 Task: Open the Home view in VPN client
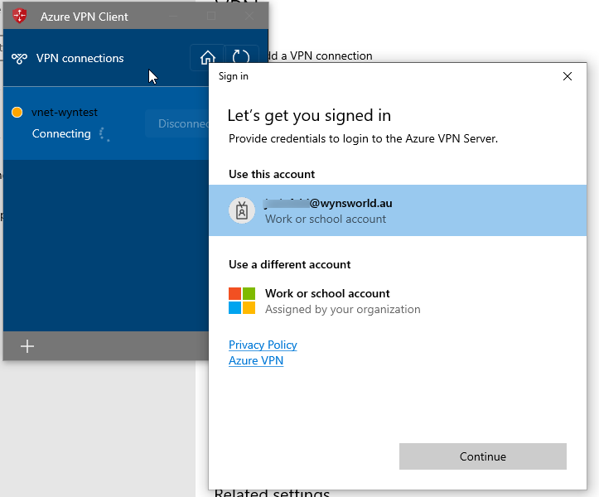(207, 57)
